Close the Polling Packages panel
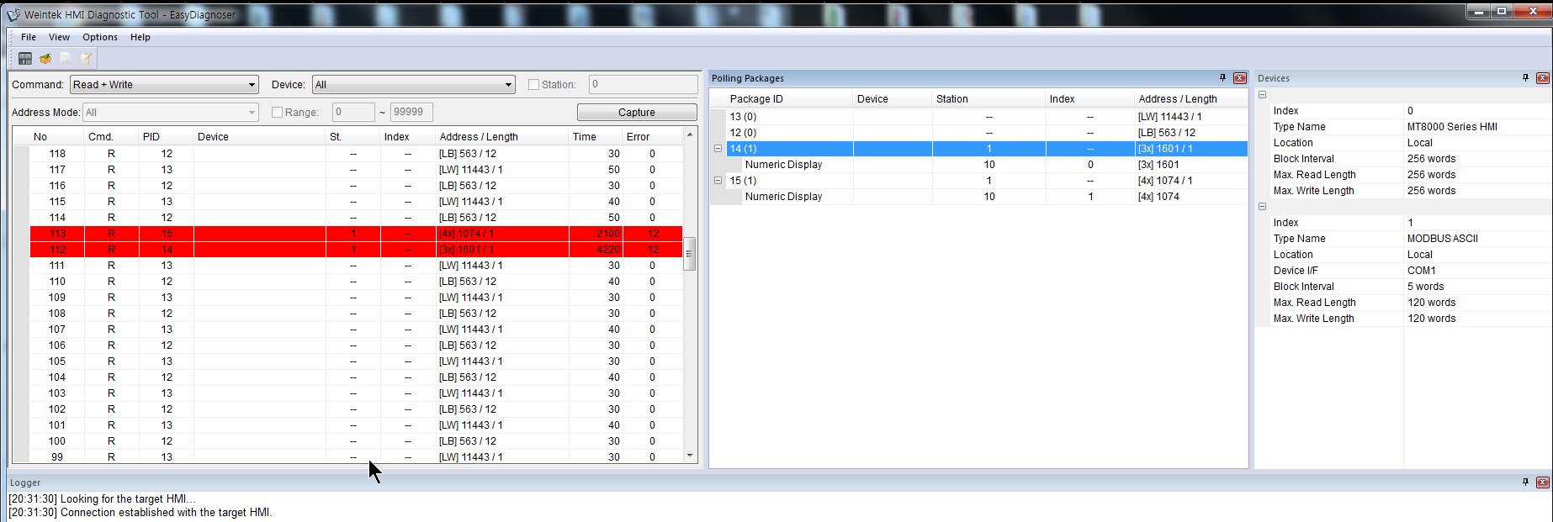The width and height of the screenshot is (1553, 522). tap(1239, 78)
